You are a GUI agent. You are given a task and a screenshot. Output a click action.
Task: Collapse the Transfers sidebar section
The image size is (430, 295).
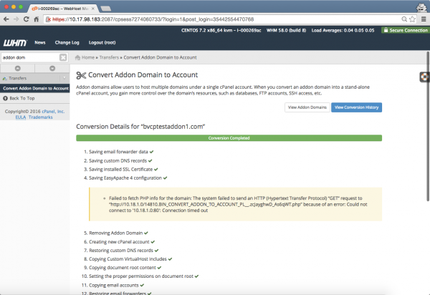(x=64, y=78)
